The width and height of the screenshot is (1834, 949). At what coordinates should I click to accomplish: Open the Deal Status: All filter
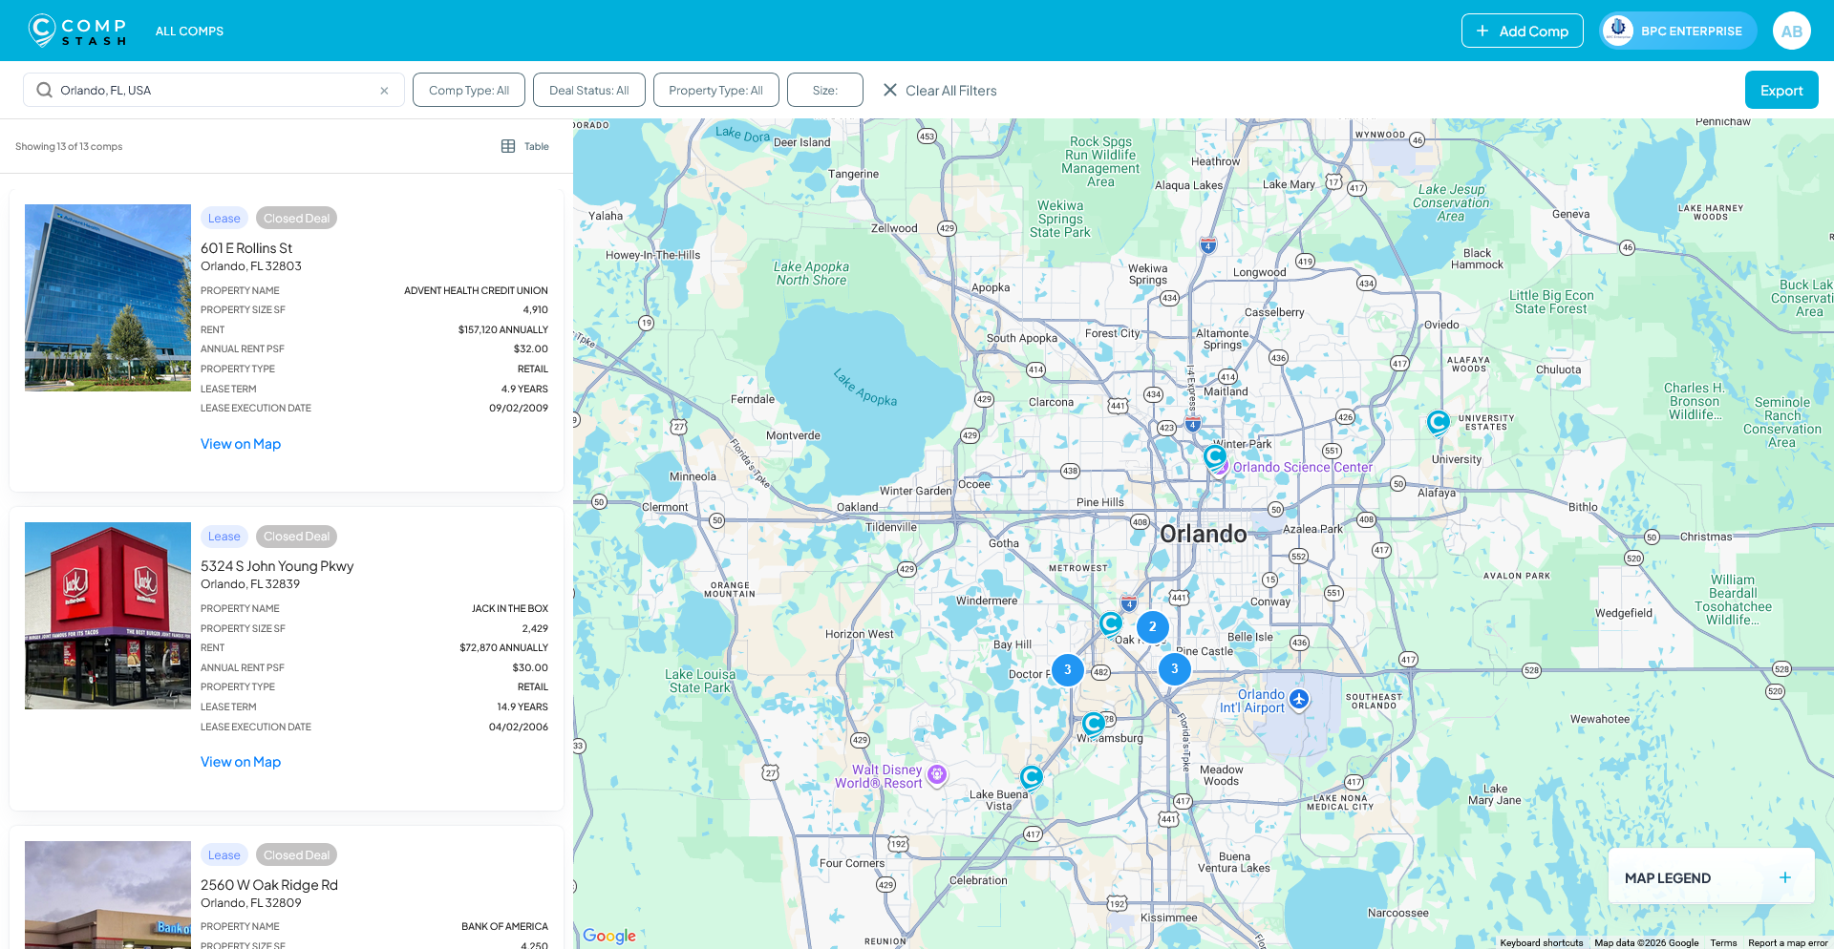[x=588, y=90]
